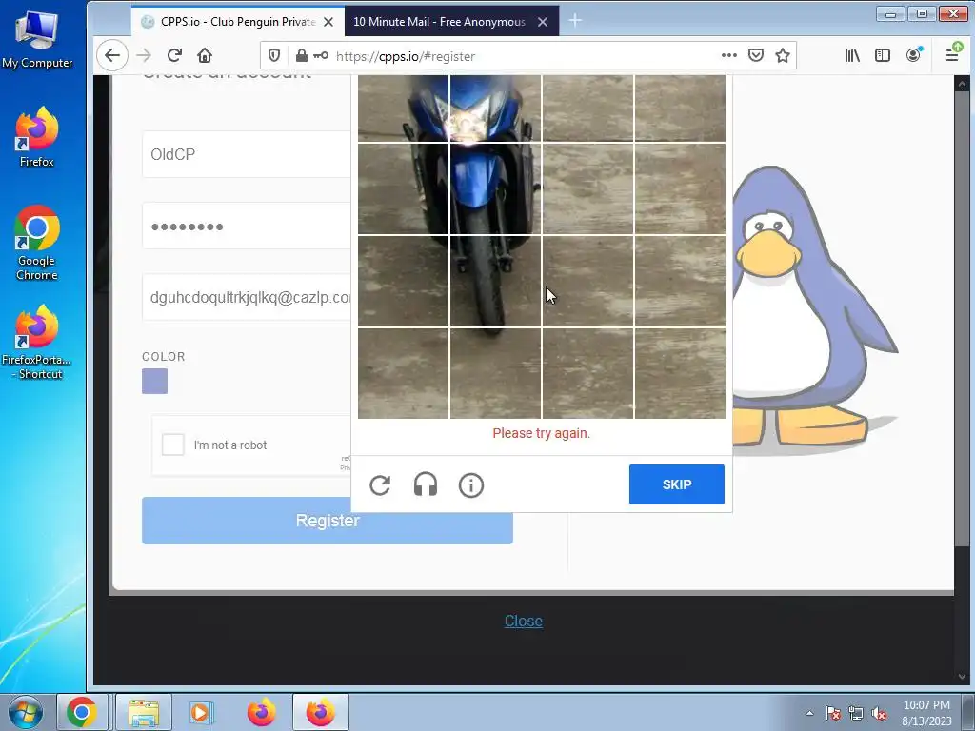The image size is (975, 731).
Task: Select captcha tile left of headlight
Action: [403, 109]
